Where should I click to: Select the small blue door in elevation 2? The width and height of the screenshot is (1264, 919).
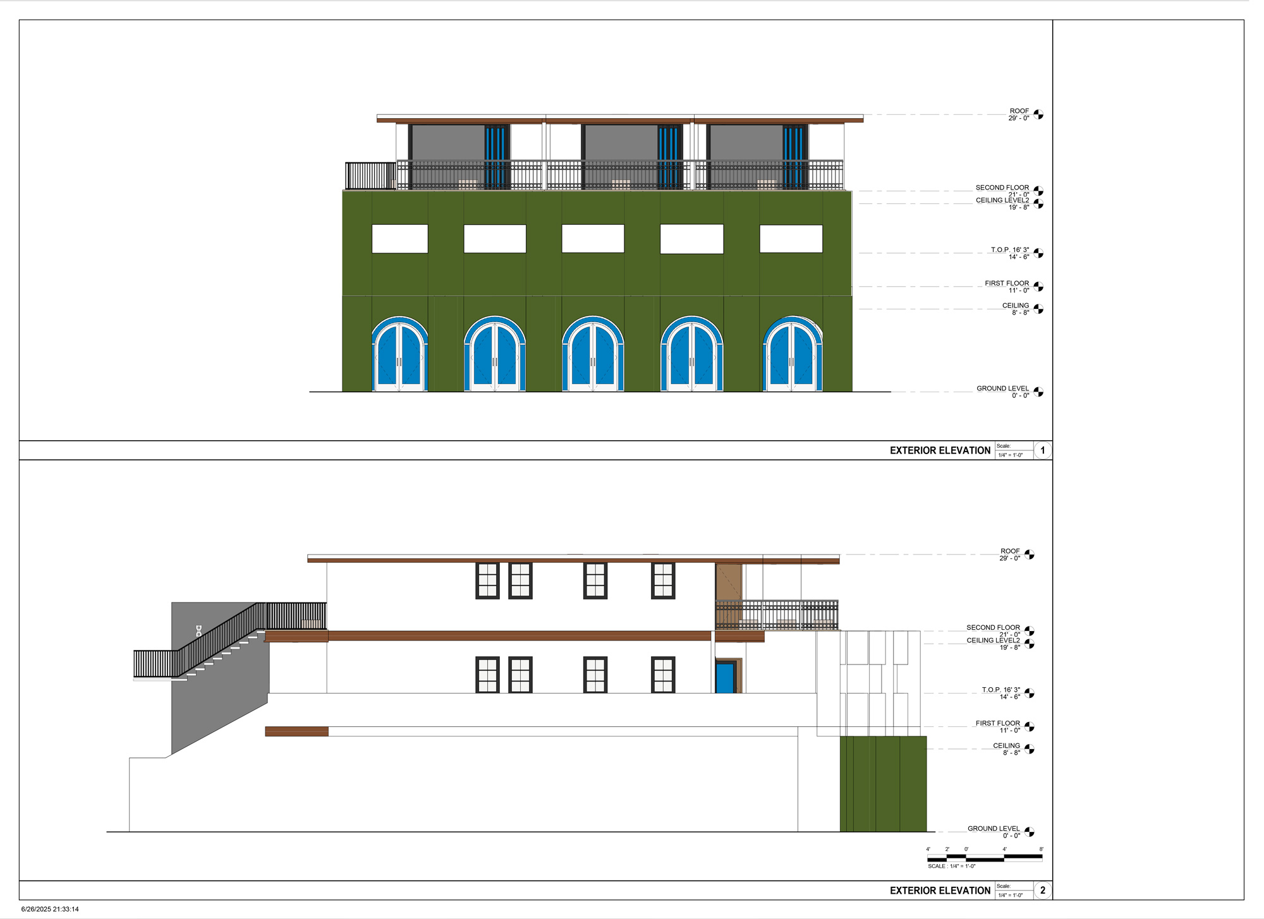point(726,677)
